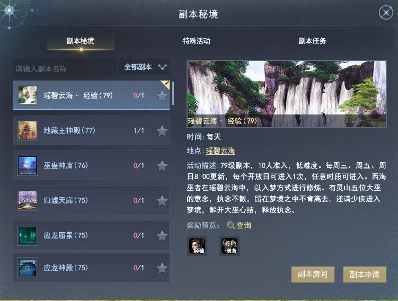Click the chevron arrow beside 全部副本
The height and width of the screenshot is (301, 398).
coord(162,67)
